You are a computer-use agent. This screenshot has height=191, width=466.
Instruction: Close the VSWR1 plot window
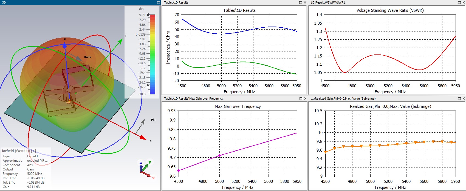(464, 2)
